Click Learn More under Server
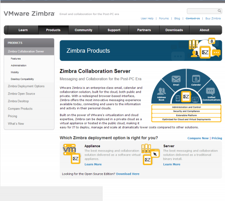Viewport: 225px width, 201px height. coord(172,165)
